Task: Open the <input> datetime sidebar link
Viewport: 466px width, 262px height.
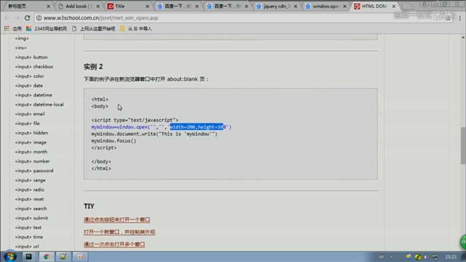Action: (34, 95)
